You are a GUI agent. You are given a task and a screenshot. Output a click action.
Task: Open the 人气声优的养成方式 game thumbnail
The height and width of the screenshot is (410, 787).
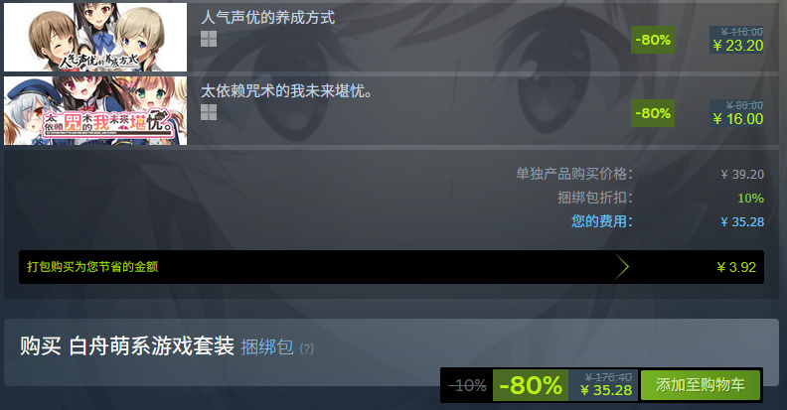click(95, 37)
